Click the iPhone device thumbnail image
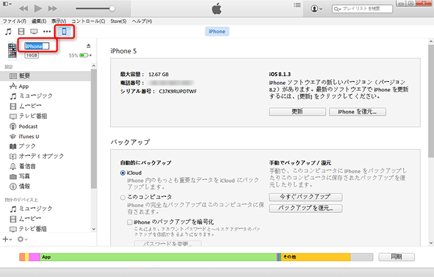434x277 pixels. pyautogui.click(x=12, y=51)
